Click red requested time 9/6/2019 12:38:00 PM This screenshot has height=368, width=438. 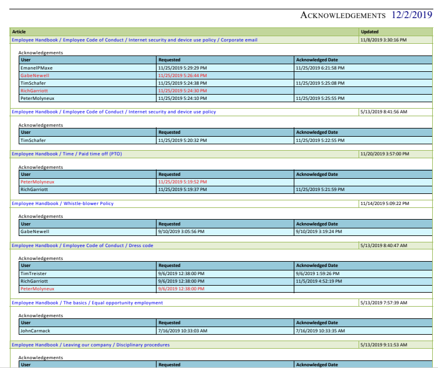pyautogui.click(x=181, y=289)
